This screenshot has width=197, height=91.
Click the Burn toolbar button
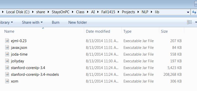pos(56,22)
